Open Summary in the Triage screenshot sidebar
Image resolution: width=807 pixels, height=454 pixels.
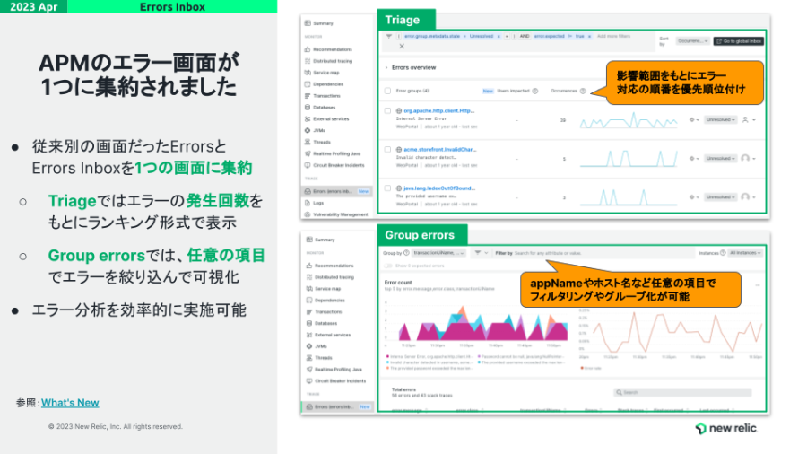click(319, 23)
